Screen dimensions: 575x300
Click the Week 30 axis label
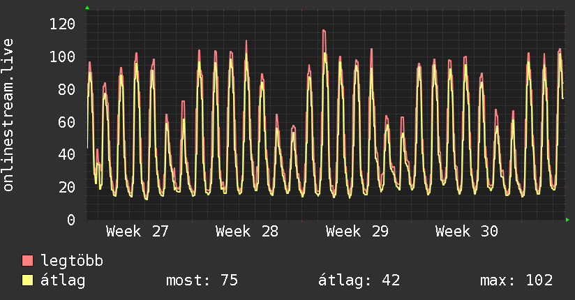point(466,232)
